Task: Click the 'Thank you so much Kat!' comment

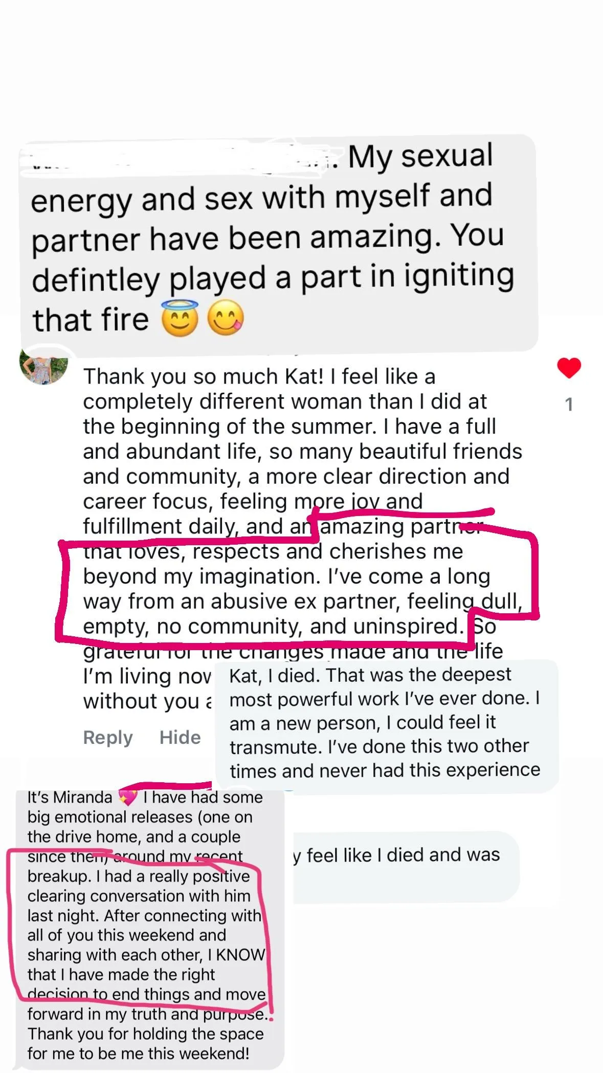Action: 303,539
